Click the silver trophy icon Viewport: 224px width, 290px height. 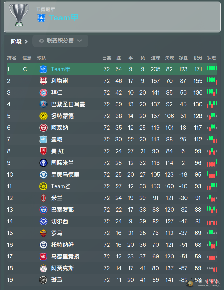pyautogui.click(x=19, y=15)
